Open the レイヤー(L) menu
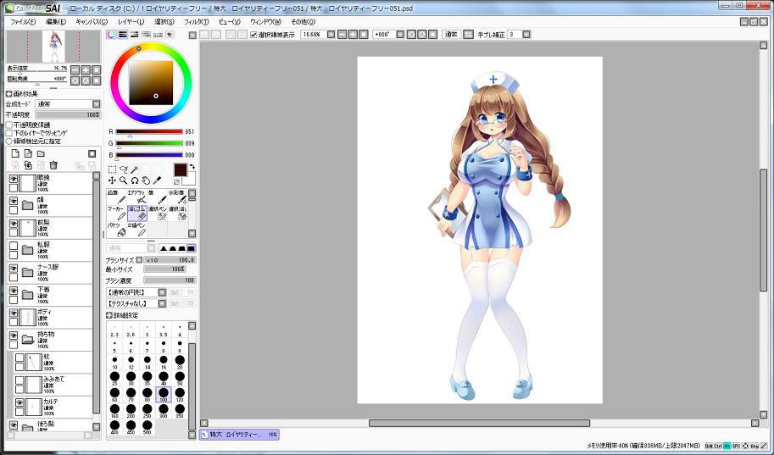Image resolution: width=774 pixels, height=455 pixels. coord(131,21)
